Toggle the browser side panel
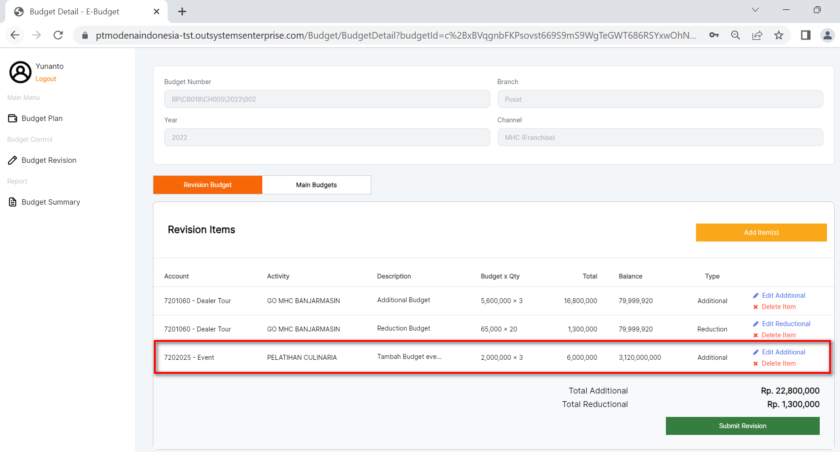The image size is (840, 452). (x=805, y=35)
